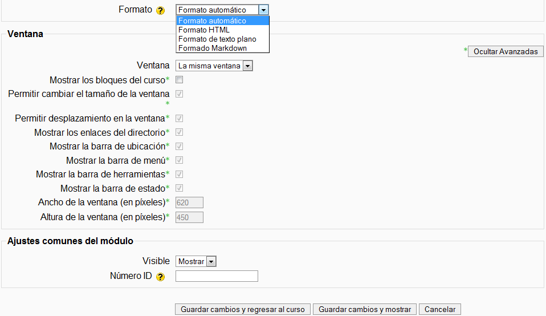Screen dimensions: 546x316
Task: Click the Número ID text field
Action: click(217, 276)
